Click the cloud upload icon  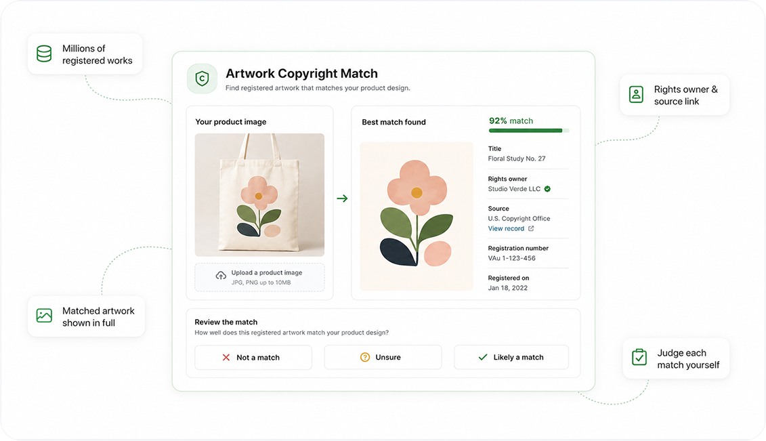click(221, 276)
